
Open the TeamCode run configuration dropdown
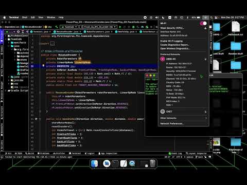(69, 27)
